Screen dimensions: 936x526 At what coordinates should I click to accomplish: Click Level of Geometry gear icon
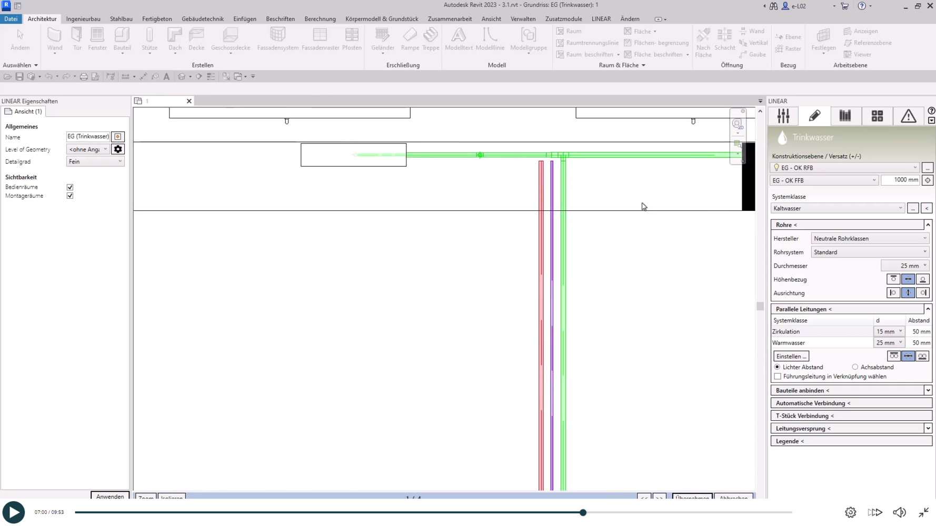[118, 149]
